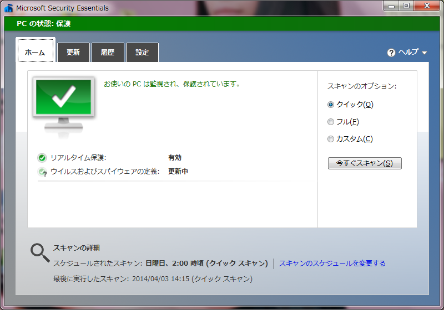Close the Security Essentials window

tap(427, 6)
